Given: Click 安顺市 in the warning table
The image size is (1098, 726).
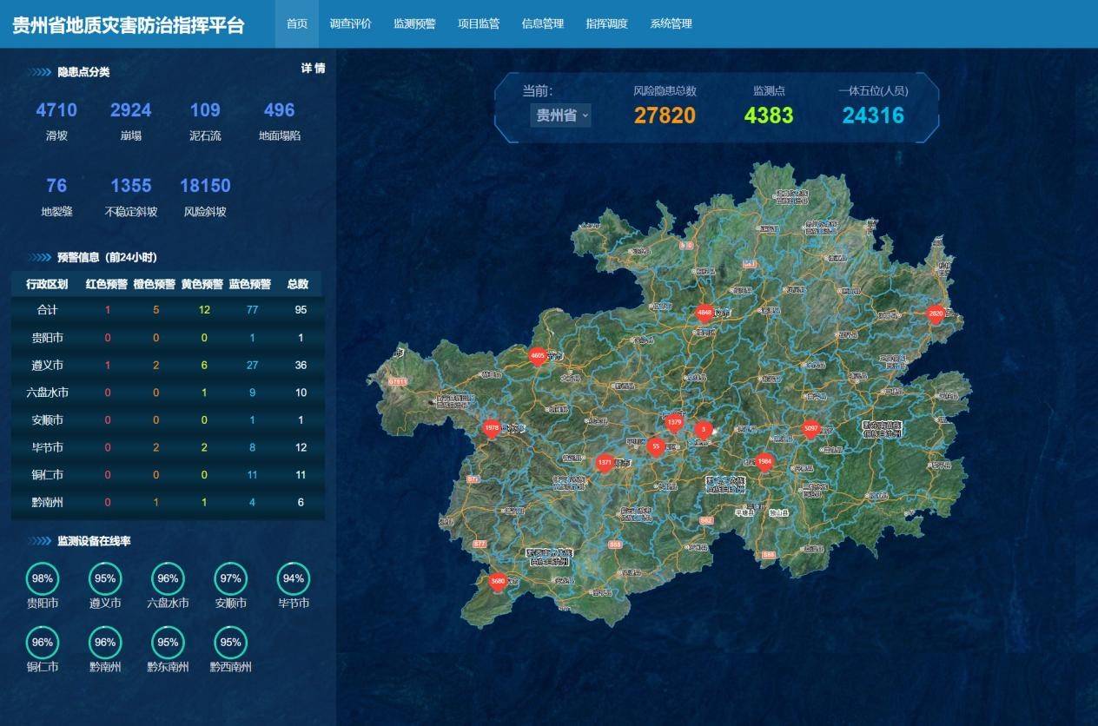Looking at the screenshot, I should (47, 420).
